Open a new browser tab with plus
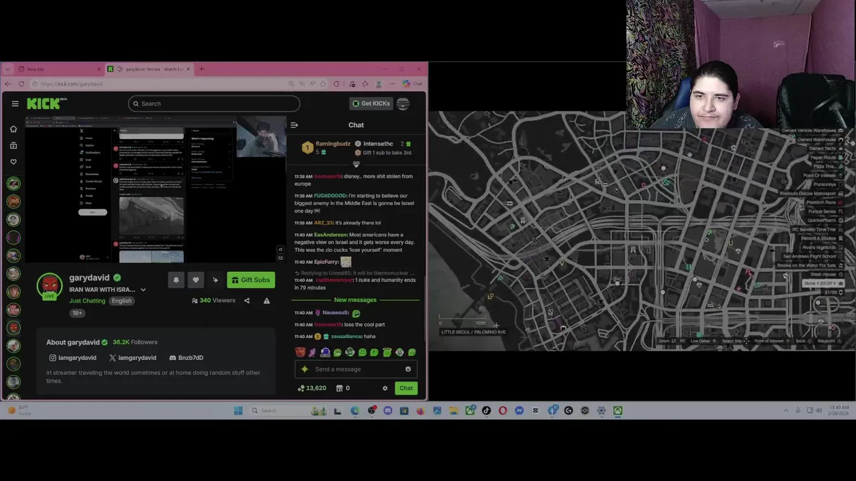Viewport: 856px width, 481px height. point(202,69)
